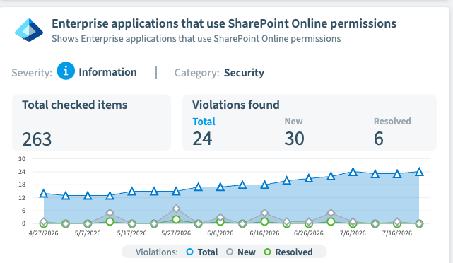Toggle the Total violations legend entry

coord(202,252)
